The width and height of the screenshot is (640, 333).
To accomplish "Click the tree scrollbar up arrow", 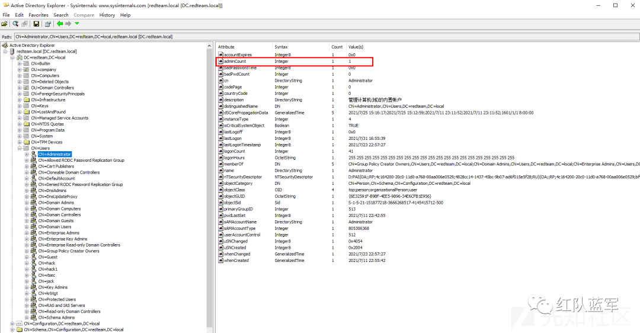I will click(209, 45).
